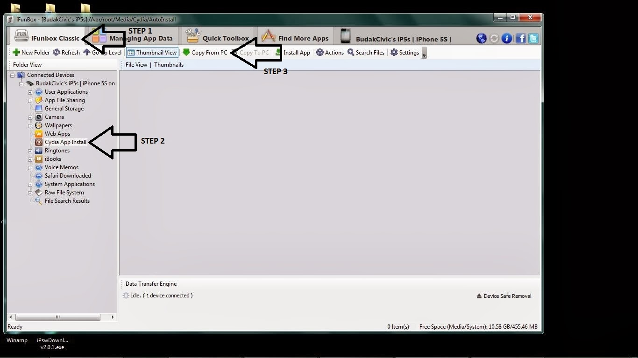Viewport: 638px width, 358px height.
Task: Open Winamp desktop shortcut
Action: coord(17,340)
